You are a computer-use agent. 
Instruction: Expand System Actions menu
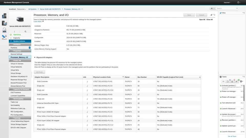(x=20, y=41)
